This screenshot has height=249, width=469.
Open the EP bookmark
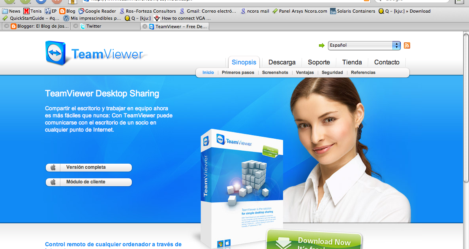click(x=51, y=11)
